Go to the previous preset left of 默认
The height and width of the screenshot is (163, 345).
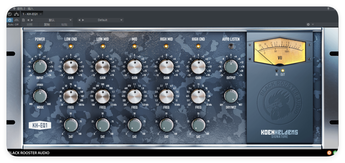coord(28,20)
